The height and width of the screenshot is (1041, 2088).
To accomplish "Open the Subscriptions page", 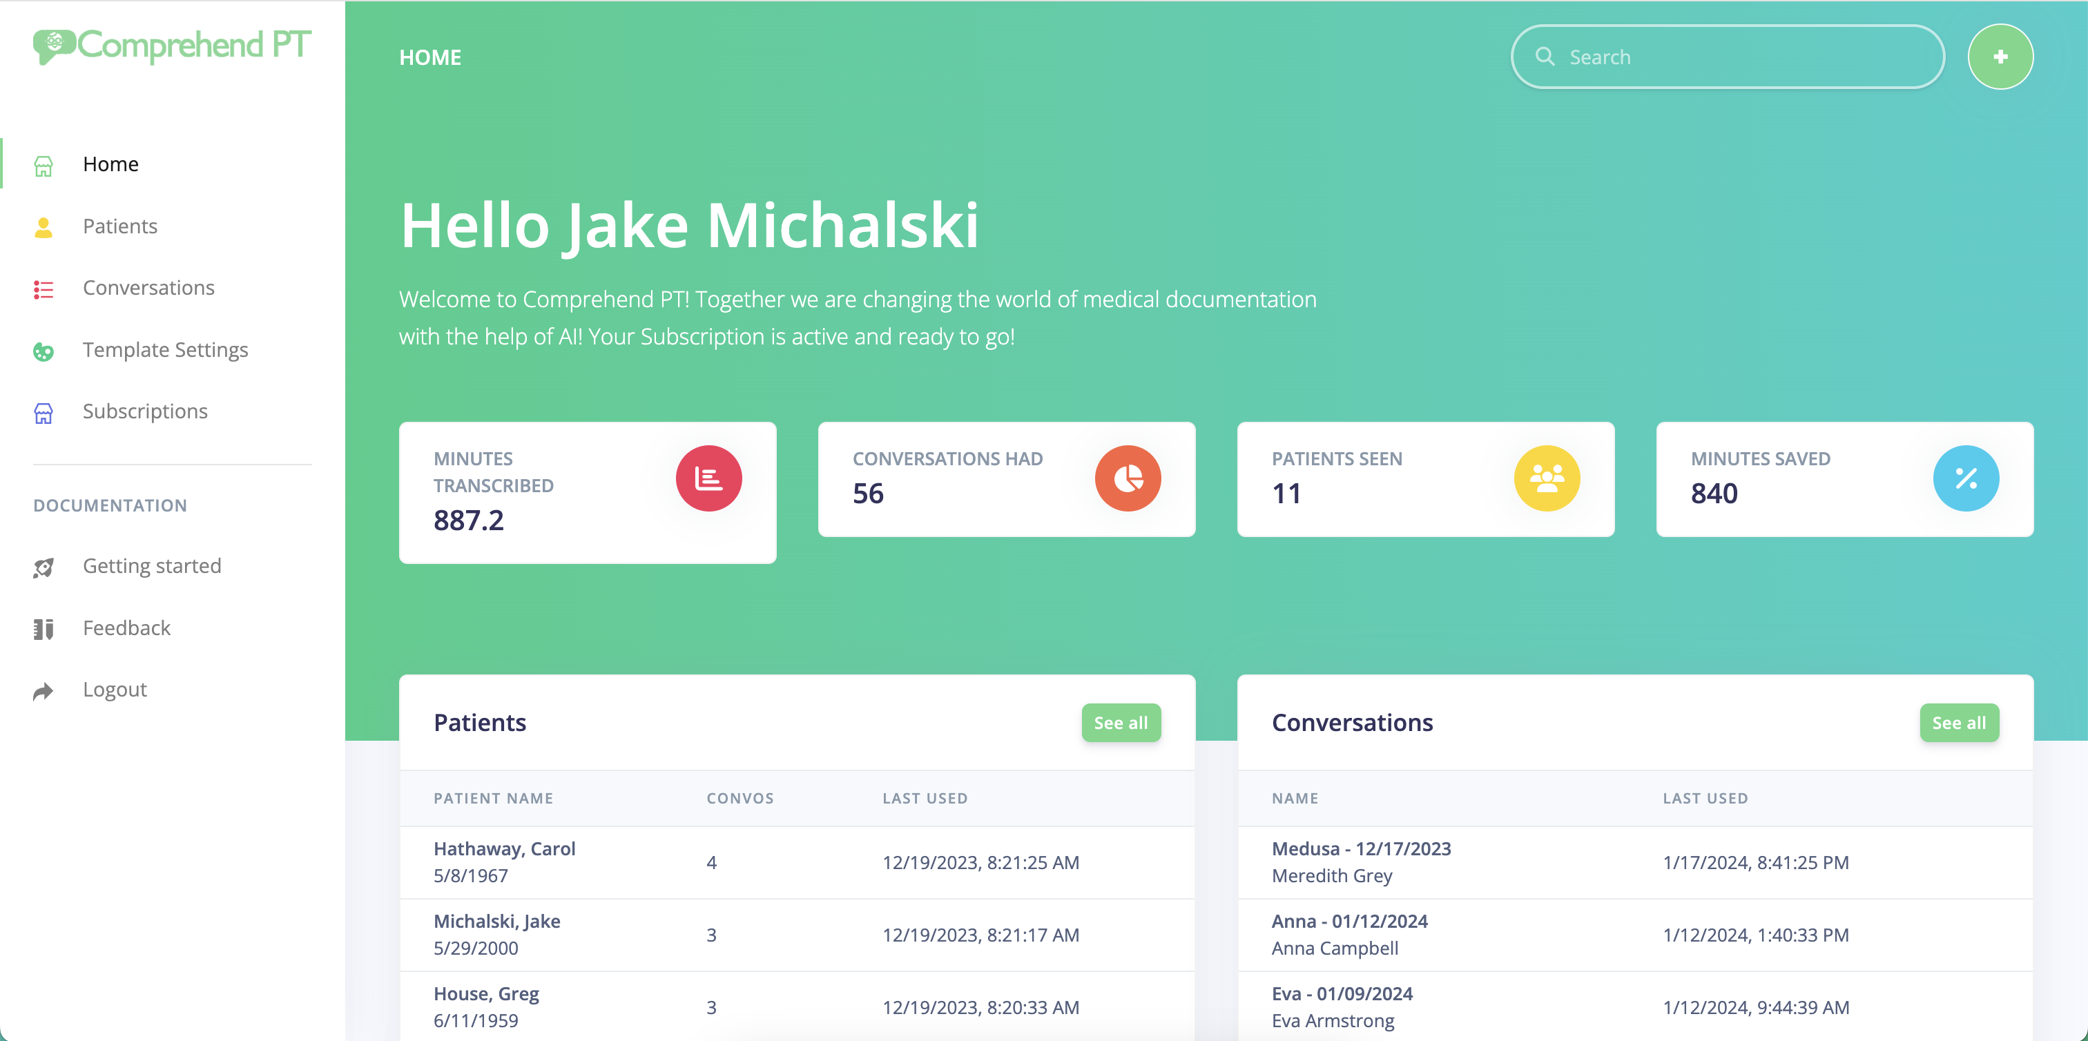I will [145, 411].
